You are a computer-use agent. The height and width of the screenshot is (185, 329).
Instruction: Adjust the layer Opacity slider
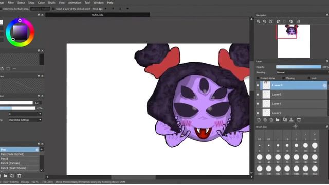[x=298, y=67]
